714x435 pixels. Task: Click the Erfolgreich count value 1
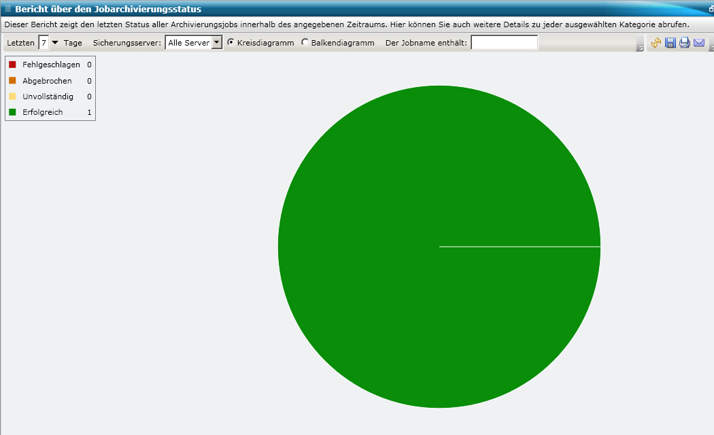point(89,112)
